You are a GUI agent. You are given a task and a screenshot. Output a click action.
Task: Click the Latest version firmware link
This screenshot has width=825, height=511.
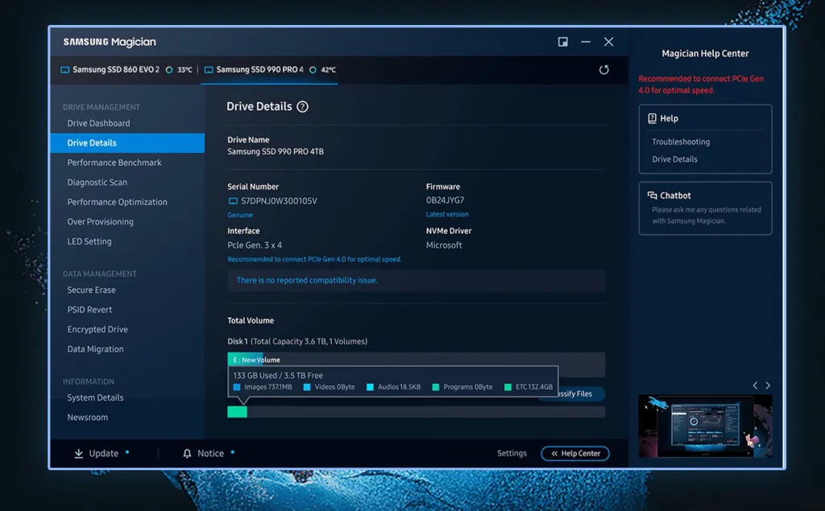pos(447,215)
